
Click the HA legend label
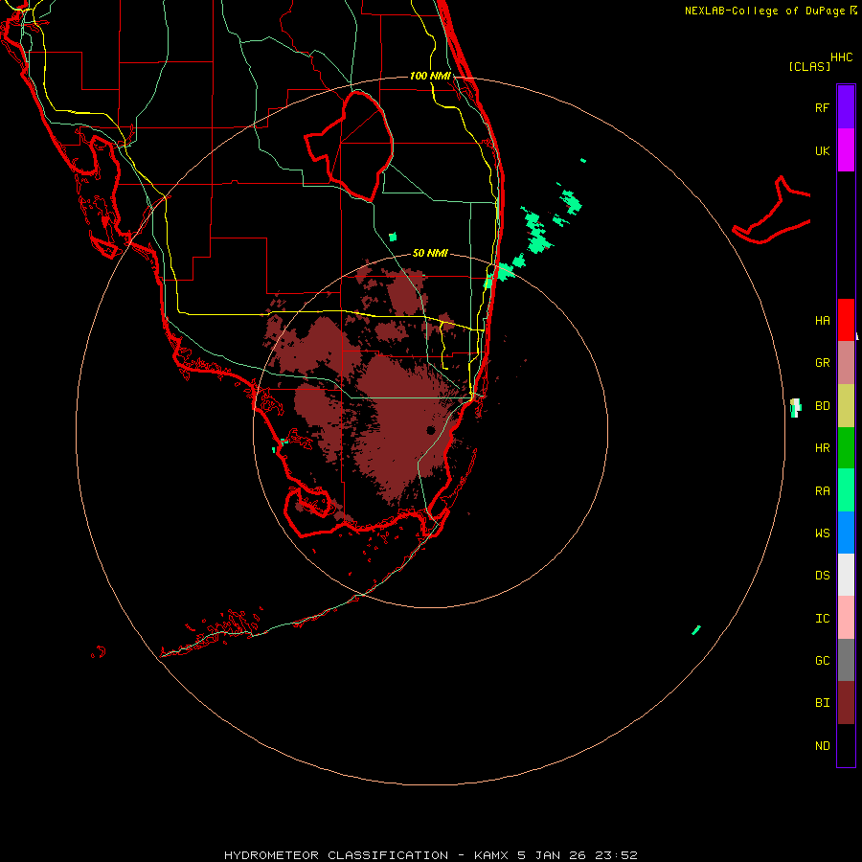(822, 321)
